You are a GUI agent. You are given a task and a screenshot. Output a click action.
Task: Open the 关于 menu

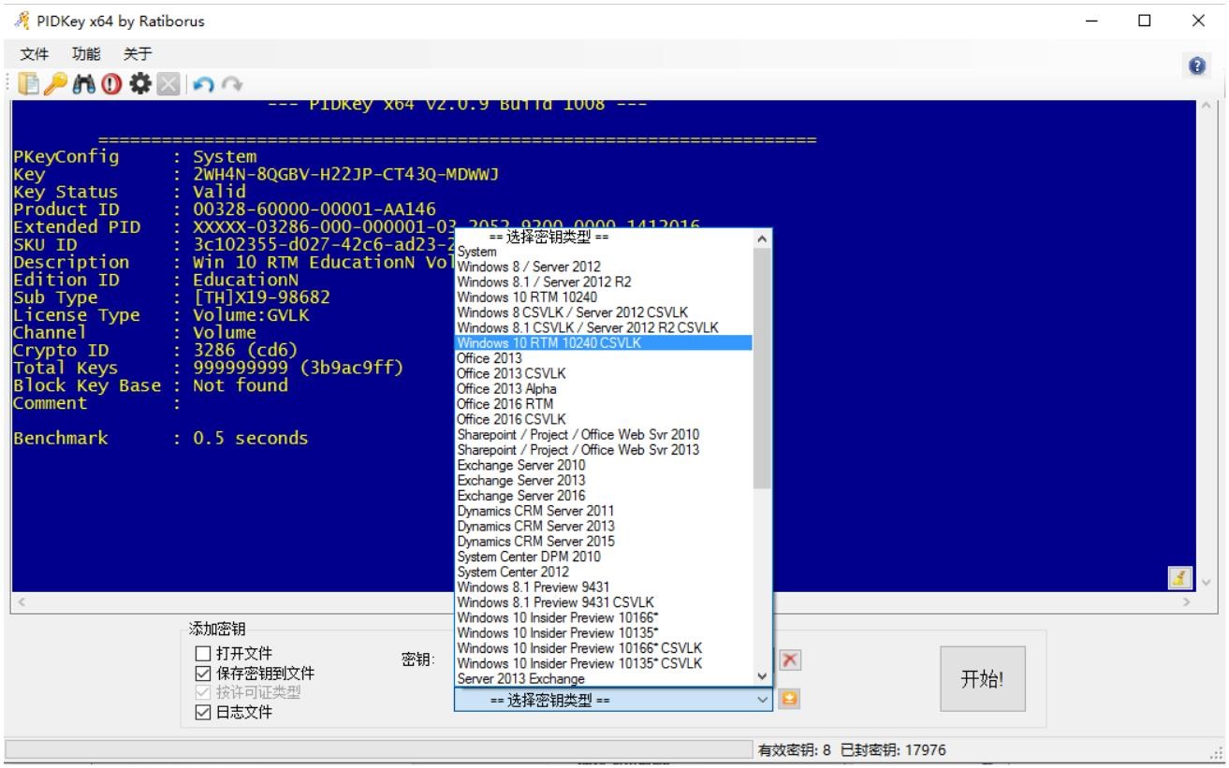[x=138, y=53]
